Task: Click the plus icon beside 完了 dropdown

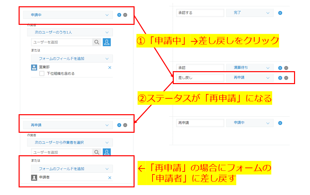Action: click(x=280, y=13)
